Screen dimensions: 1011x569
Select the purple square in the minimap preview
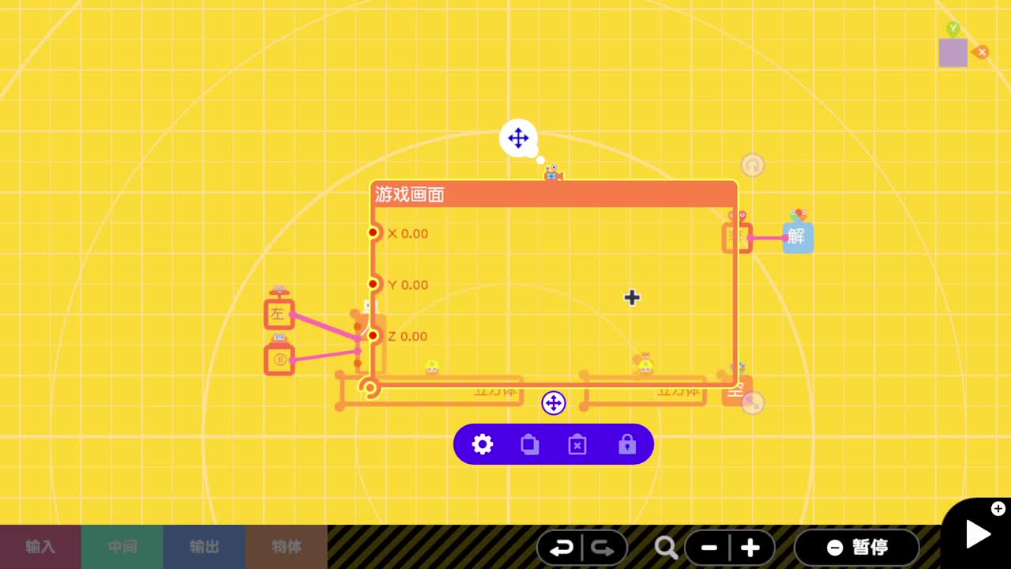click(953, 53)
